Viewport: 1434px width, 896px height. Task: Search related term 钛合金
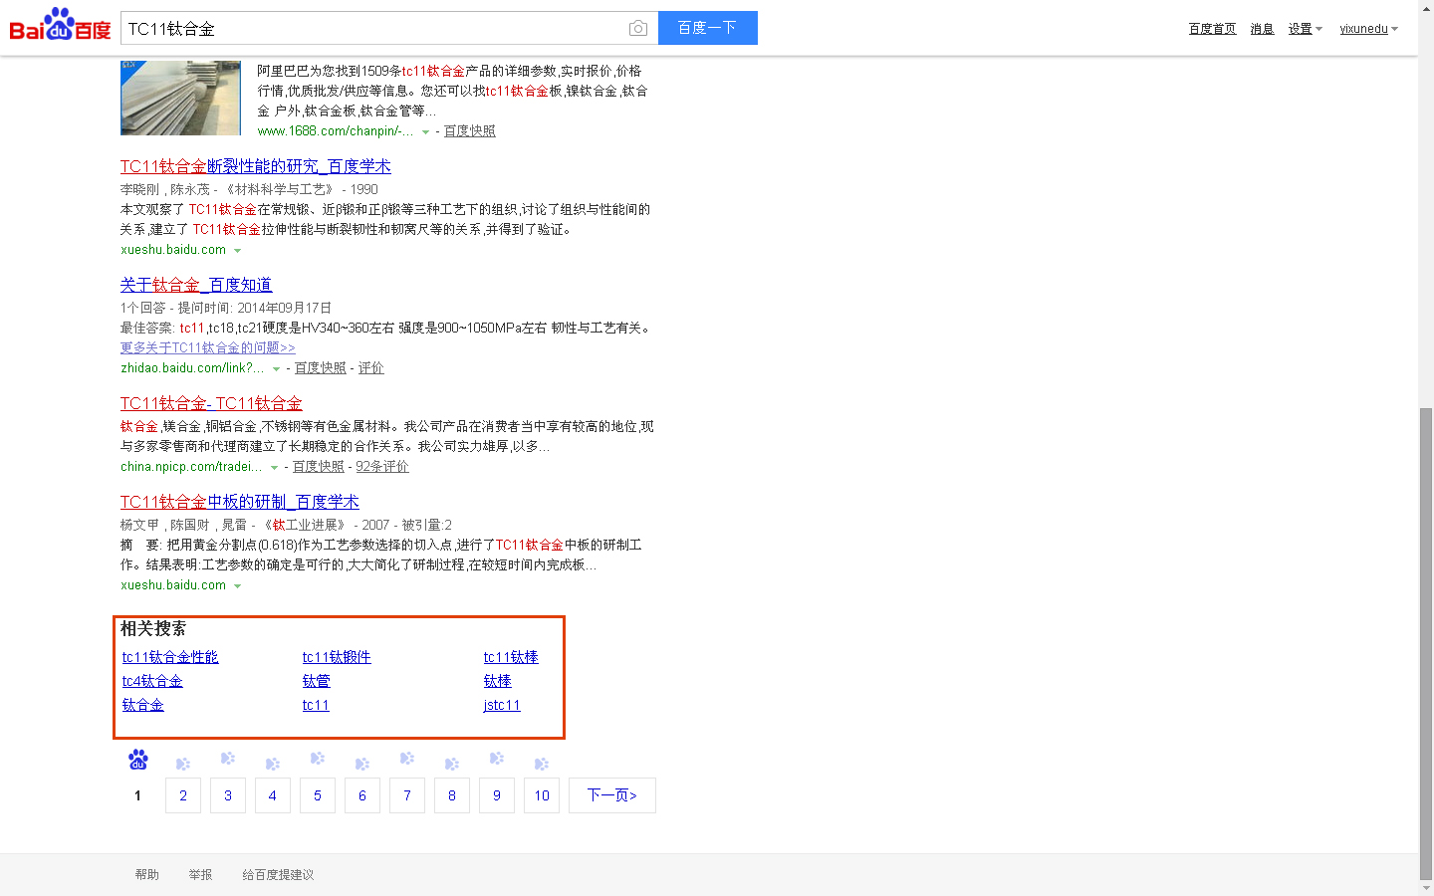tap(142, 705)
